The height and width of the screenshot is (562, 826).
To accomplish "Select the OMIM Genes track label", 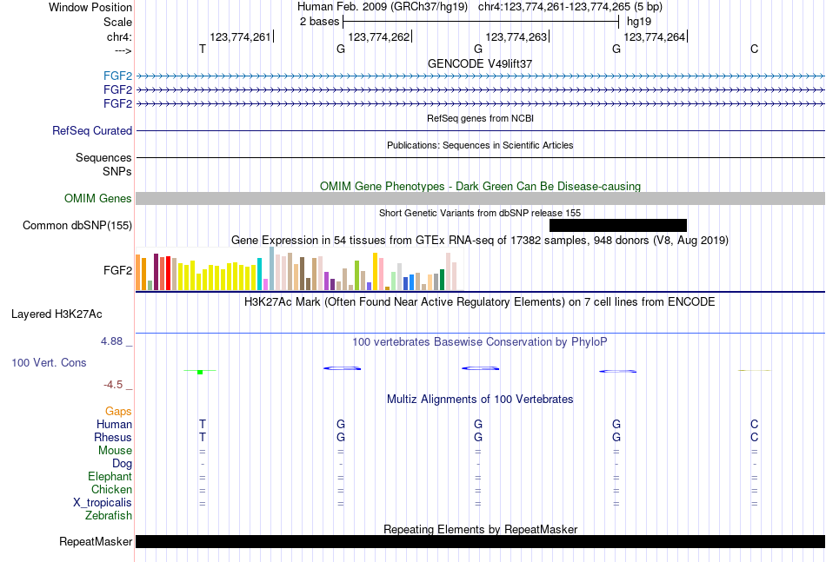I will pos(97,198).
